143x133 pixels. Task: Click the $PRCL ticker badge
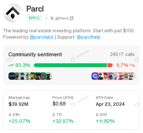click(x=34, y=18)
